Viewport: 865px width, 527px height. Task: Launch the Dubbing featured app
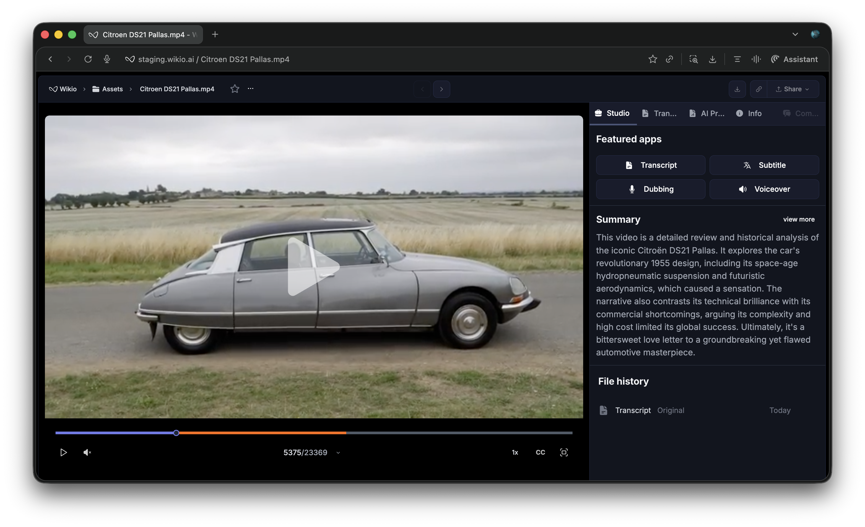651,189
